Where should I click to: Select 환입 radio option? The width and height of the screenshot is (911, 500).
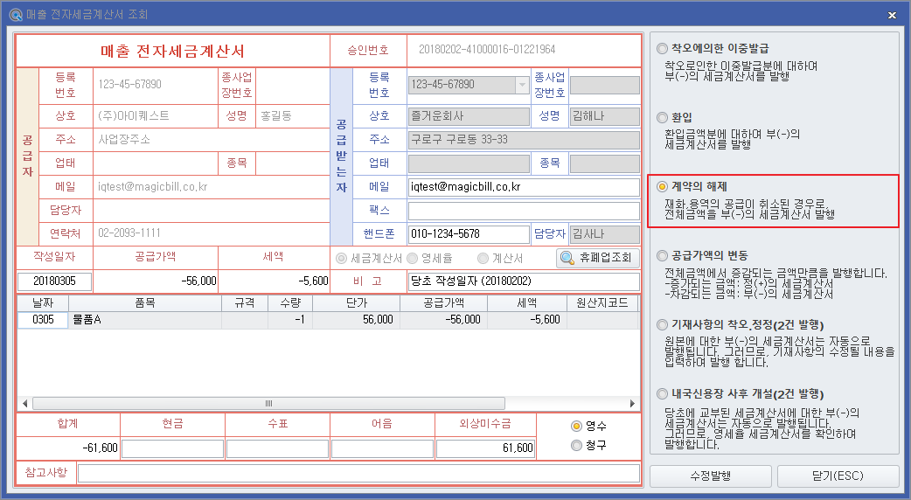(662, 118)
